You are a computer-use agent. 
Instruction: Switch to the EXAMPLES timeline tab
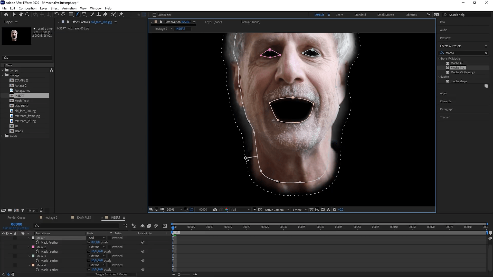[84, 217]
